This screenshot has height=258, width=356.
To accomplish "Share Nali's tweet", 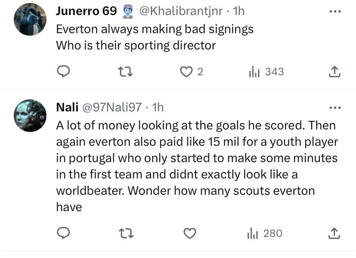I will (335, 234).
